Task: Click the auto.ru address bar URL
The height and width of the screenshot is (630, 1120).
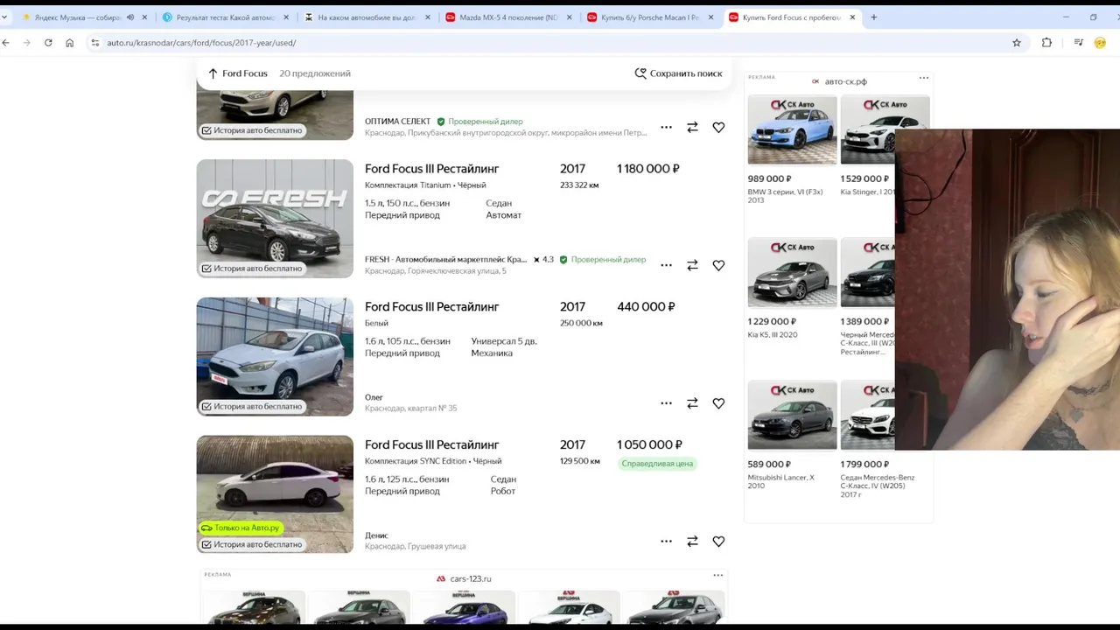Action: click(x=201, y=43)
